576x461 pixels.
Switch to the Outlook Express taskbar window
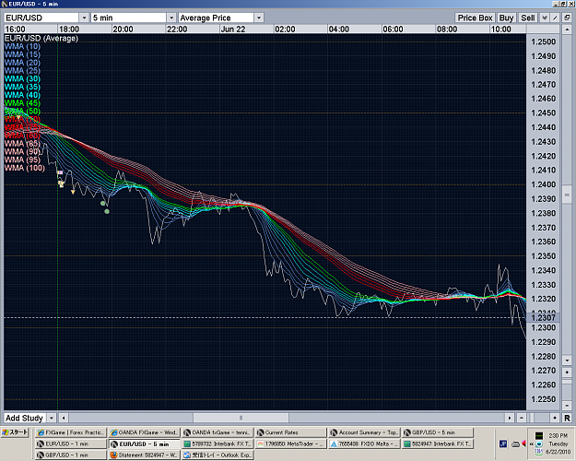(217, 455)
